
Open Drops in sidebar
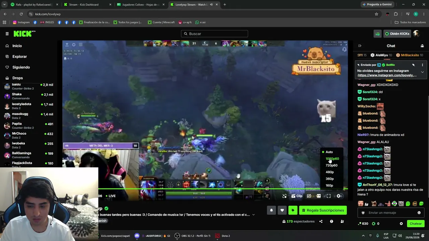pyautogui.click(x=17, y=78)
